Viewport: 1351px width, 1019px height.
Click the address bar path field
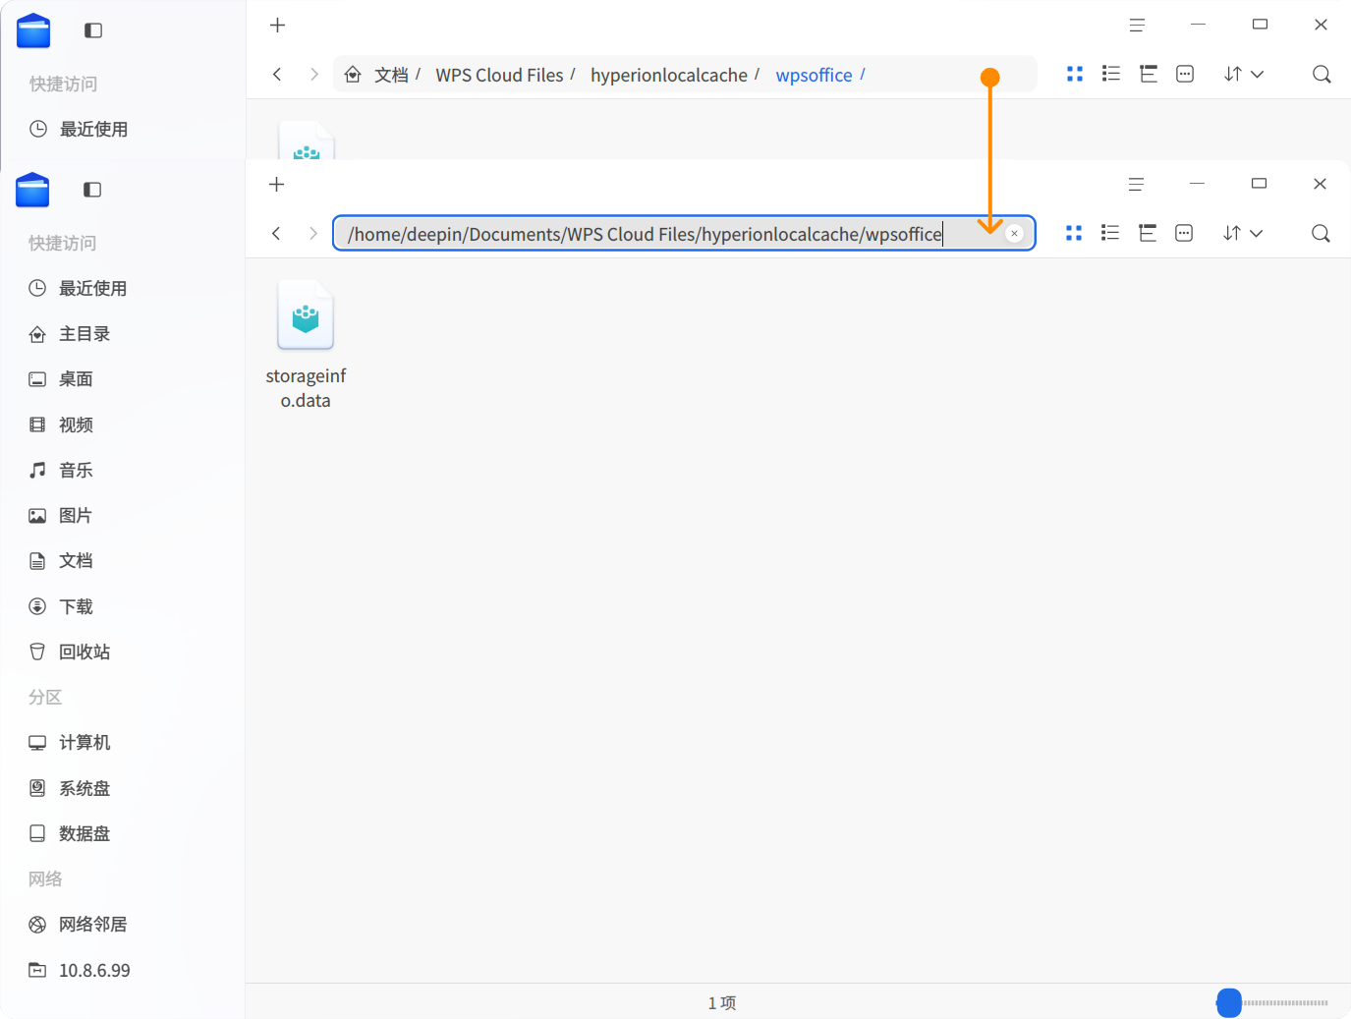pyautogui.click(x=684, y=233)
